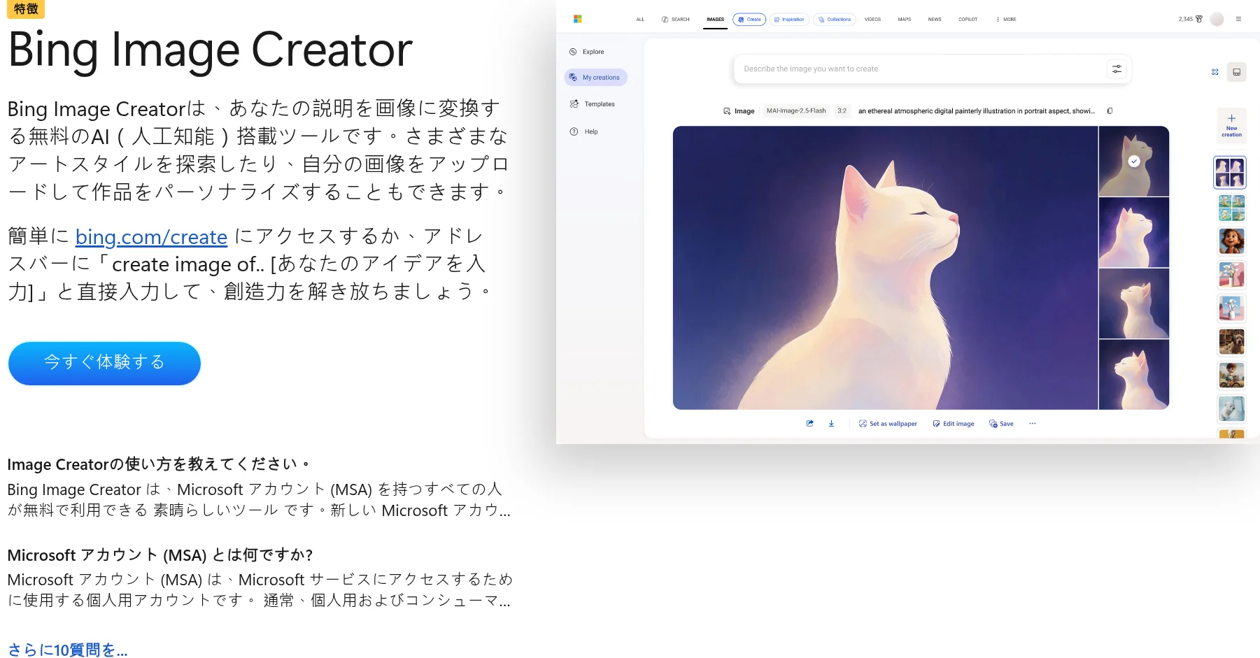
Task: Open the VIDEOS tab
Action: [x=872, y=20]
